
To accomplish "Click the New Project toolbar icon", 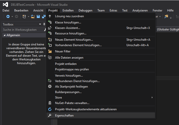I will (24, 16).
